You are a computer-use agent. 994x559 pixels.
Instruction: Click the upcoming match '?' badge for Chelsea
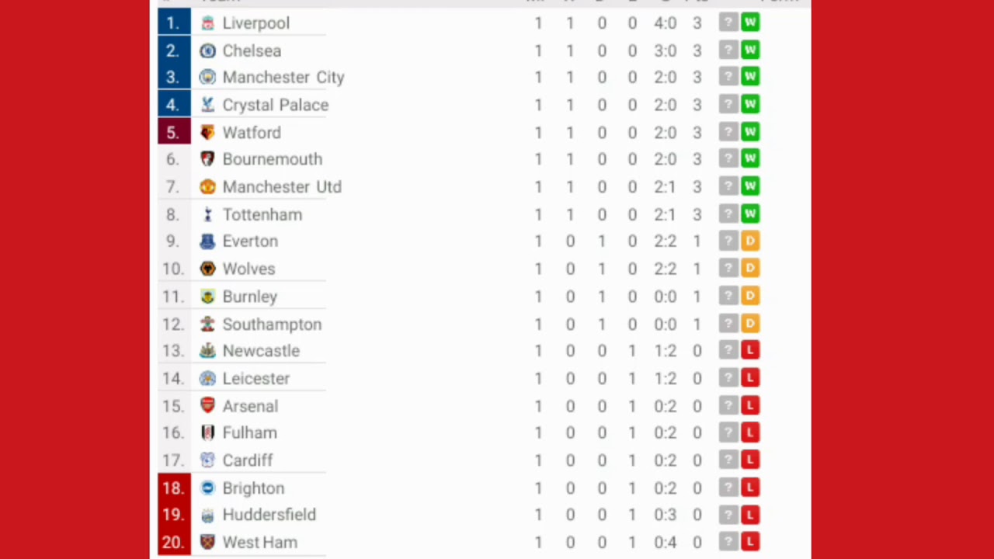pyautogui.click(x=728, y=50)
